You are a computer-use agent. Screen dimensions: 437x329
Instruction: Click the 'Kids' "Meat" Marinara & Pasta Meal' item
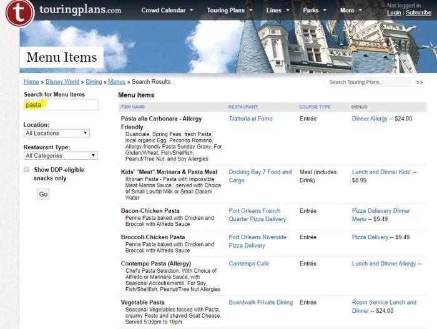point(169,172)
